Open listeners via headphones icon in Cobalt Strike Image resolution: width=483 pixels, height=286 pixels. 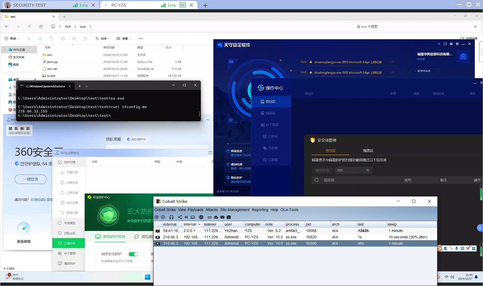pos(171,217)
